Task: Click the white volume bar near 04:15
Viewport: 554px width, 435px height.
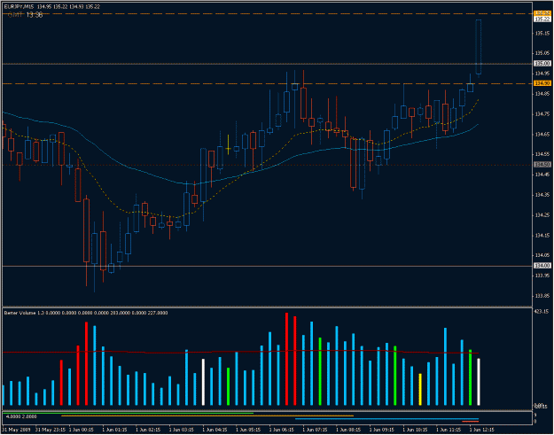Action: coord(203,382)
